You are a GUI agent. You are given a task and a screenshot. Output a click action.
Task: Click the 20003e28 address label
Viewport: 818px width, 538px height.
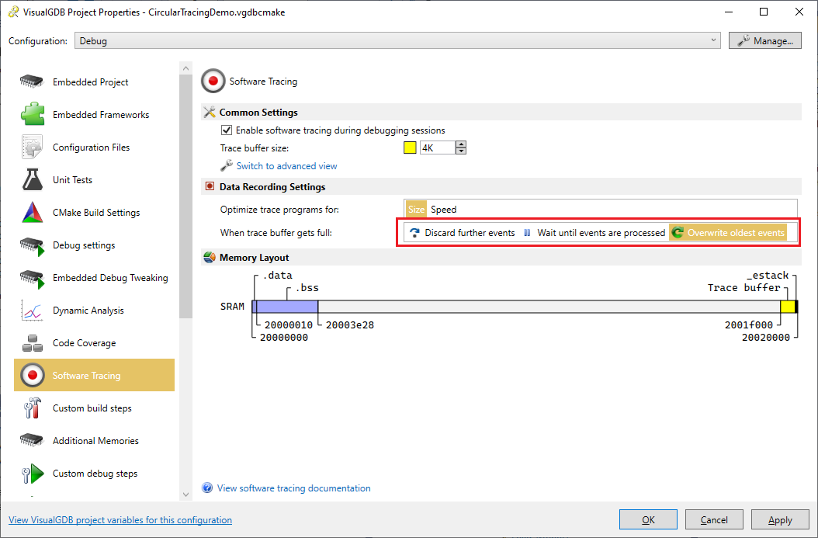click(349, 325)
